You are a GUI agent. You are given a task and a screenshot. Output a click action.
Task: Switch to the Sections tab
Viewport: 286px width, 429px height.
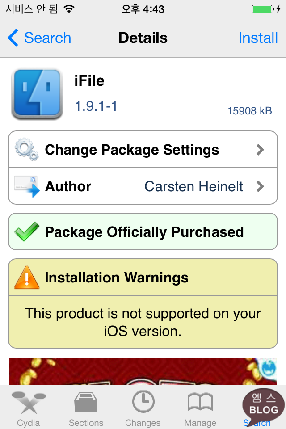coord(86,409)
